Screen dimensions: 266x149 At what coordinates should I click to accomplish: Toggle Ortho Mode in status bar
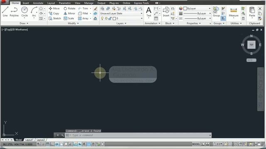[52, 144]
